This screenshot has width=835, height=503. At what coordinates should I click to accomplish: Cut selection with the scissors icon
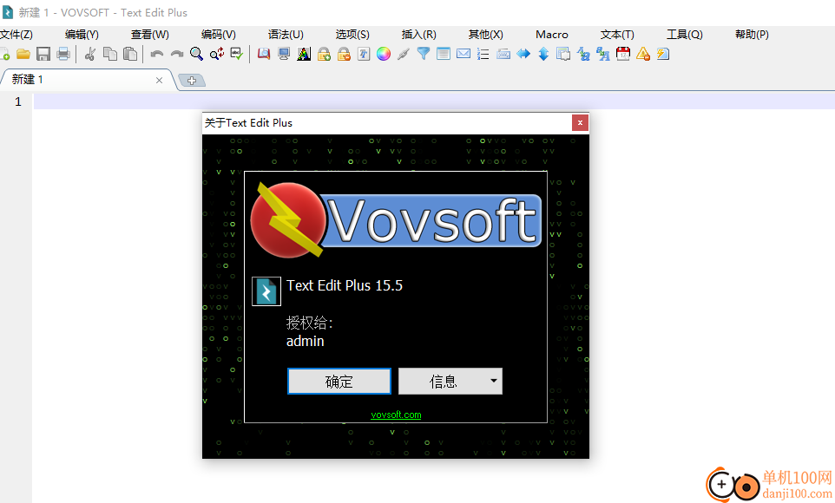90,55
